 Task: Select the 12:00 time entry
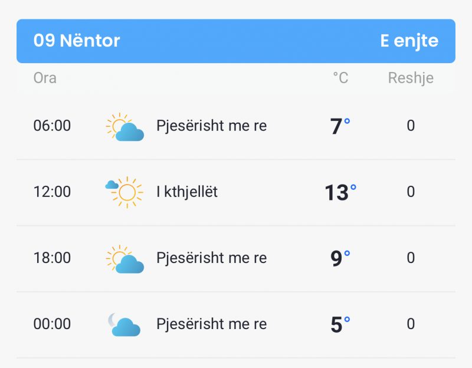tap(52, 192)
